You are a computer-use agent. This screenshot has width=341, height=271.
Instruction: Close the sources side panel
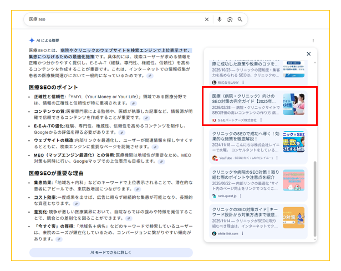[309, 54]
